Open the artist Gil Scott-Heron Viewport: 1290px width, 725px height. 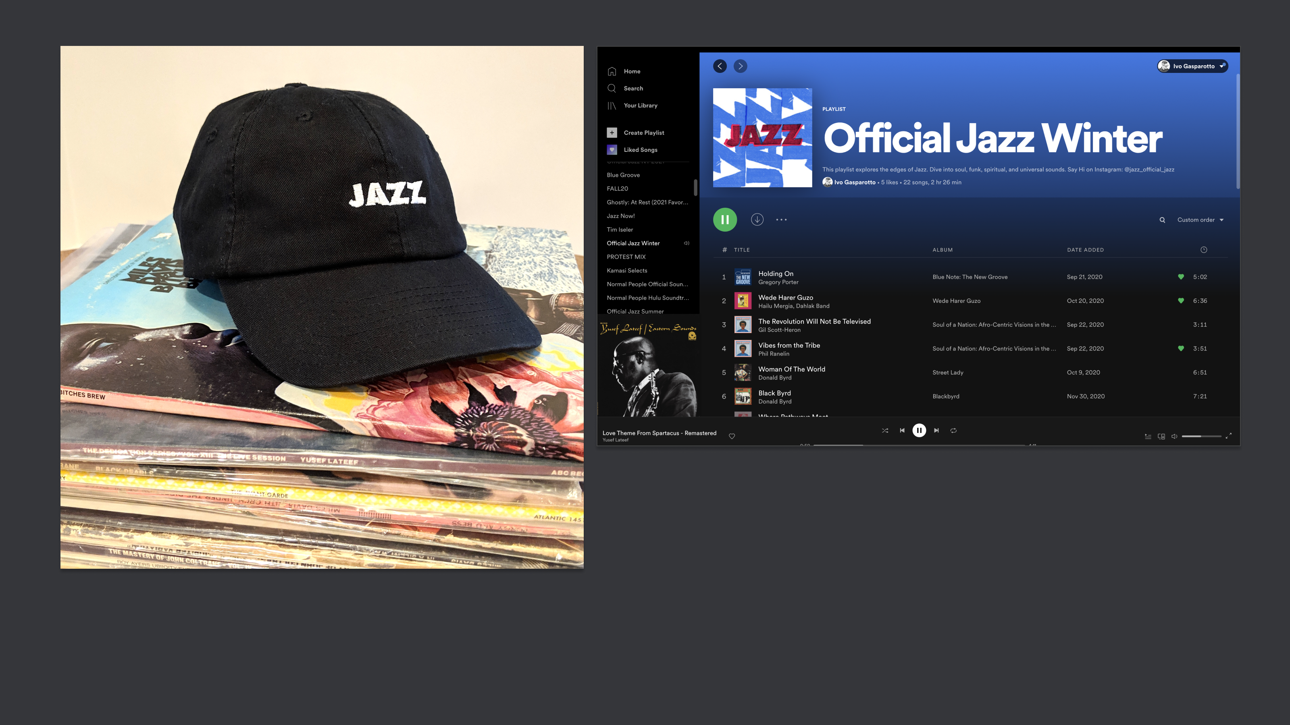coord(779,330)
